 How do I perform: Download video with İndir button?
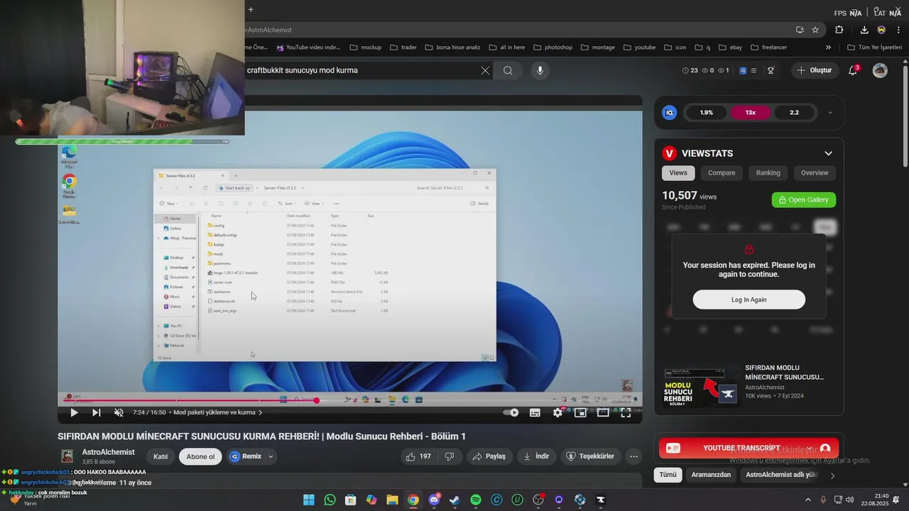click(537, 456)
